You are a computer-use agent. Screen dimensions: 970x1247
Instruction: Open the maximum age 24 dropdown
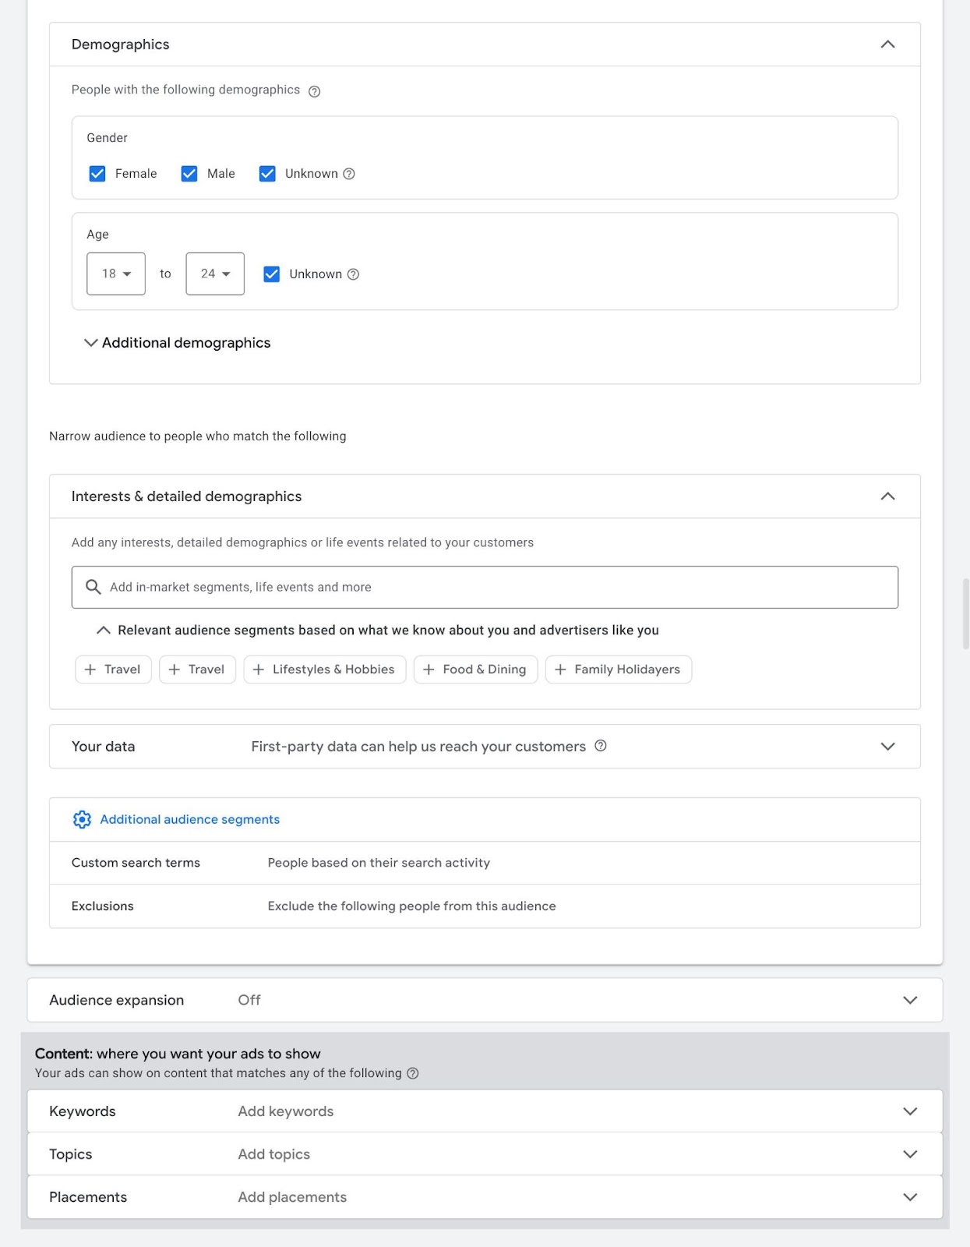(x=215, y=274)
